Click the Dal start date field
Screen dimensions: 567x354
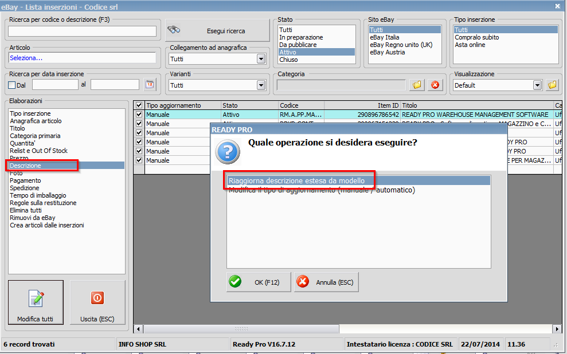point(55,85)
